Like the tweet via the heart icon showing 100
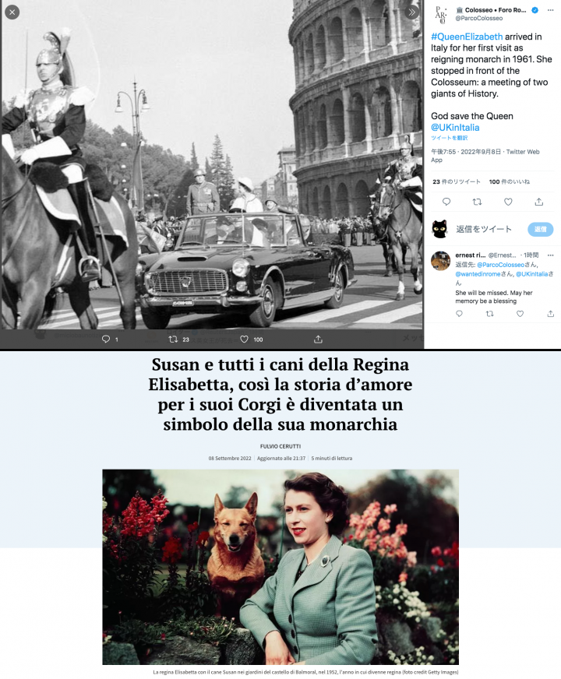Image resolution: width=561 pixels, height=679 pixels. point(245,339)
